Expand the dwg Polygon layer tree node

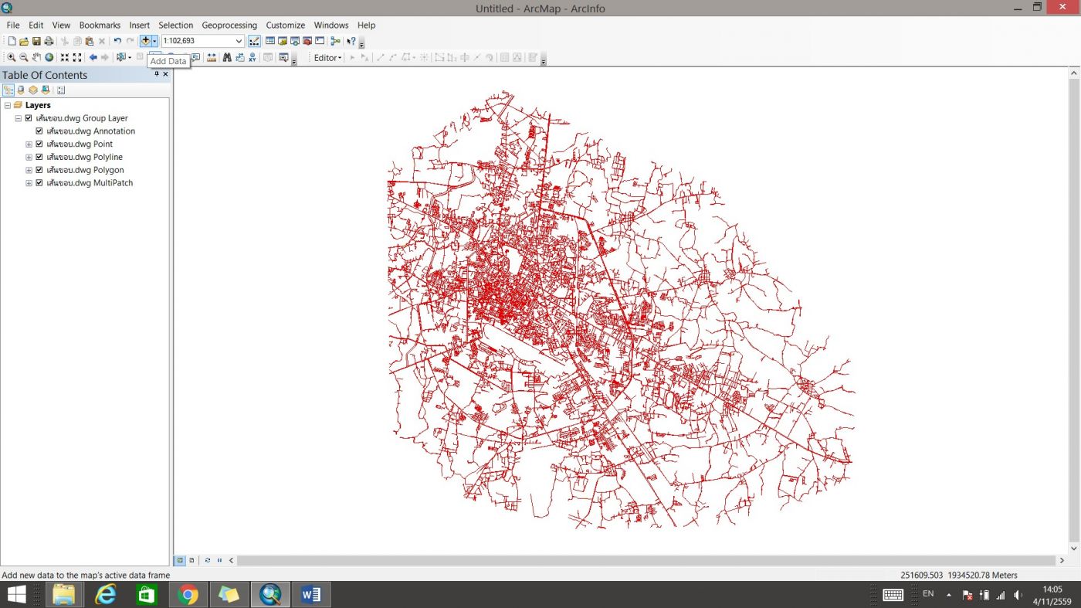tap(29, 170)
